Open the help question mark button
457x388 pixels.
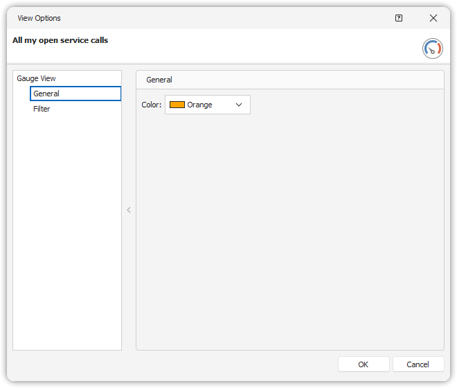pos(399,18)
